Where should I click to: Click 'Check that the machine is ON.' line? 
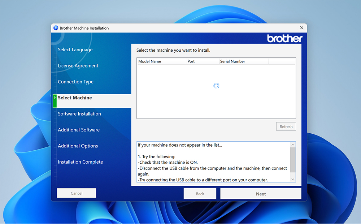[x=168, y=163]
